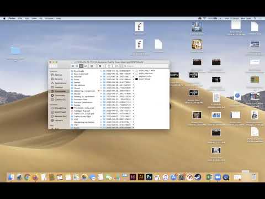This screenshot has width=265, height=199.
Task: Open the File menu
Action: 20,18
